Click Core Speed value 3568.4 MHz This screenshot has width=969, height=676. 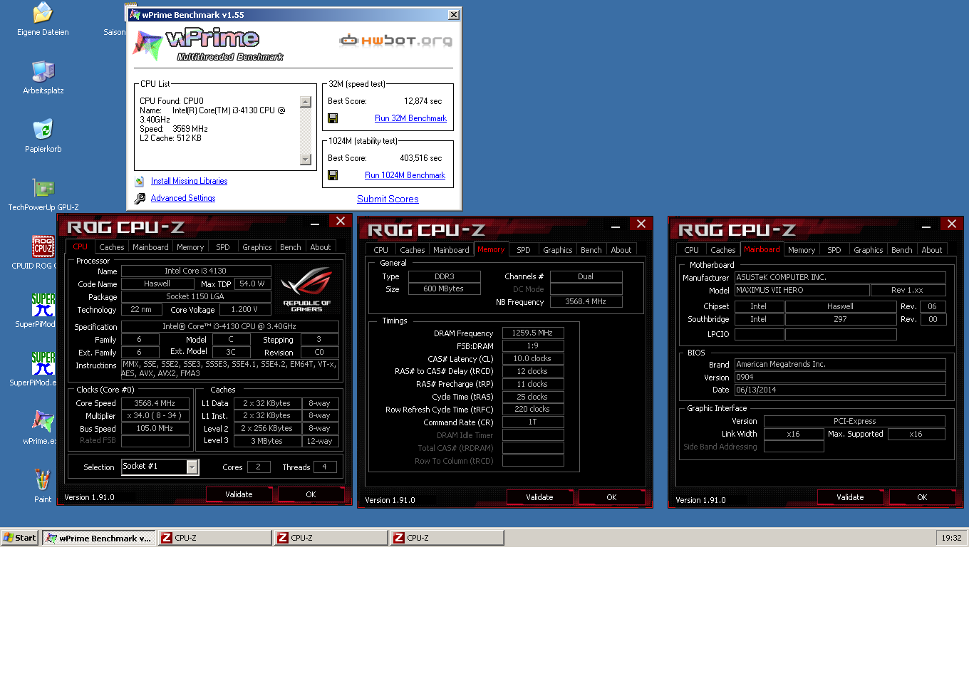click(155, 403)
